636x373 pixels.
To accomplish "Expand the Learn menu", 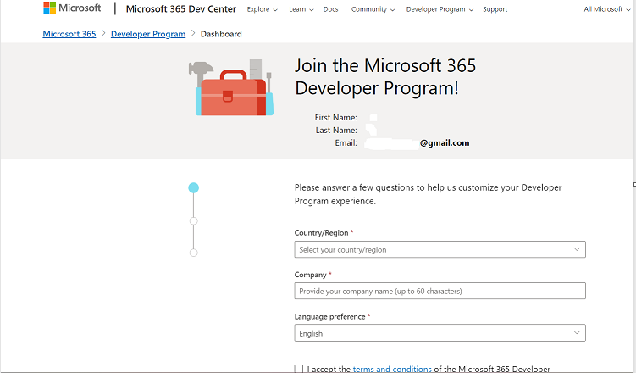I will (301, 9).
